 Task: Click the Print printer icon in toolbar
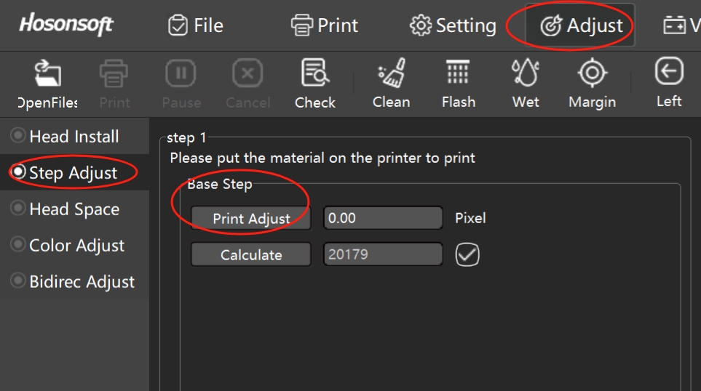click(114, 75)
